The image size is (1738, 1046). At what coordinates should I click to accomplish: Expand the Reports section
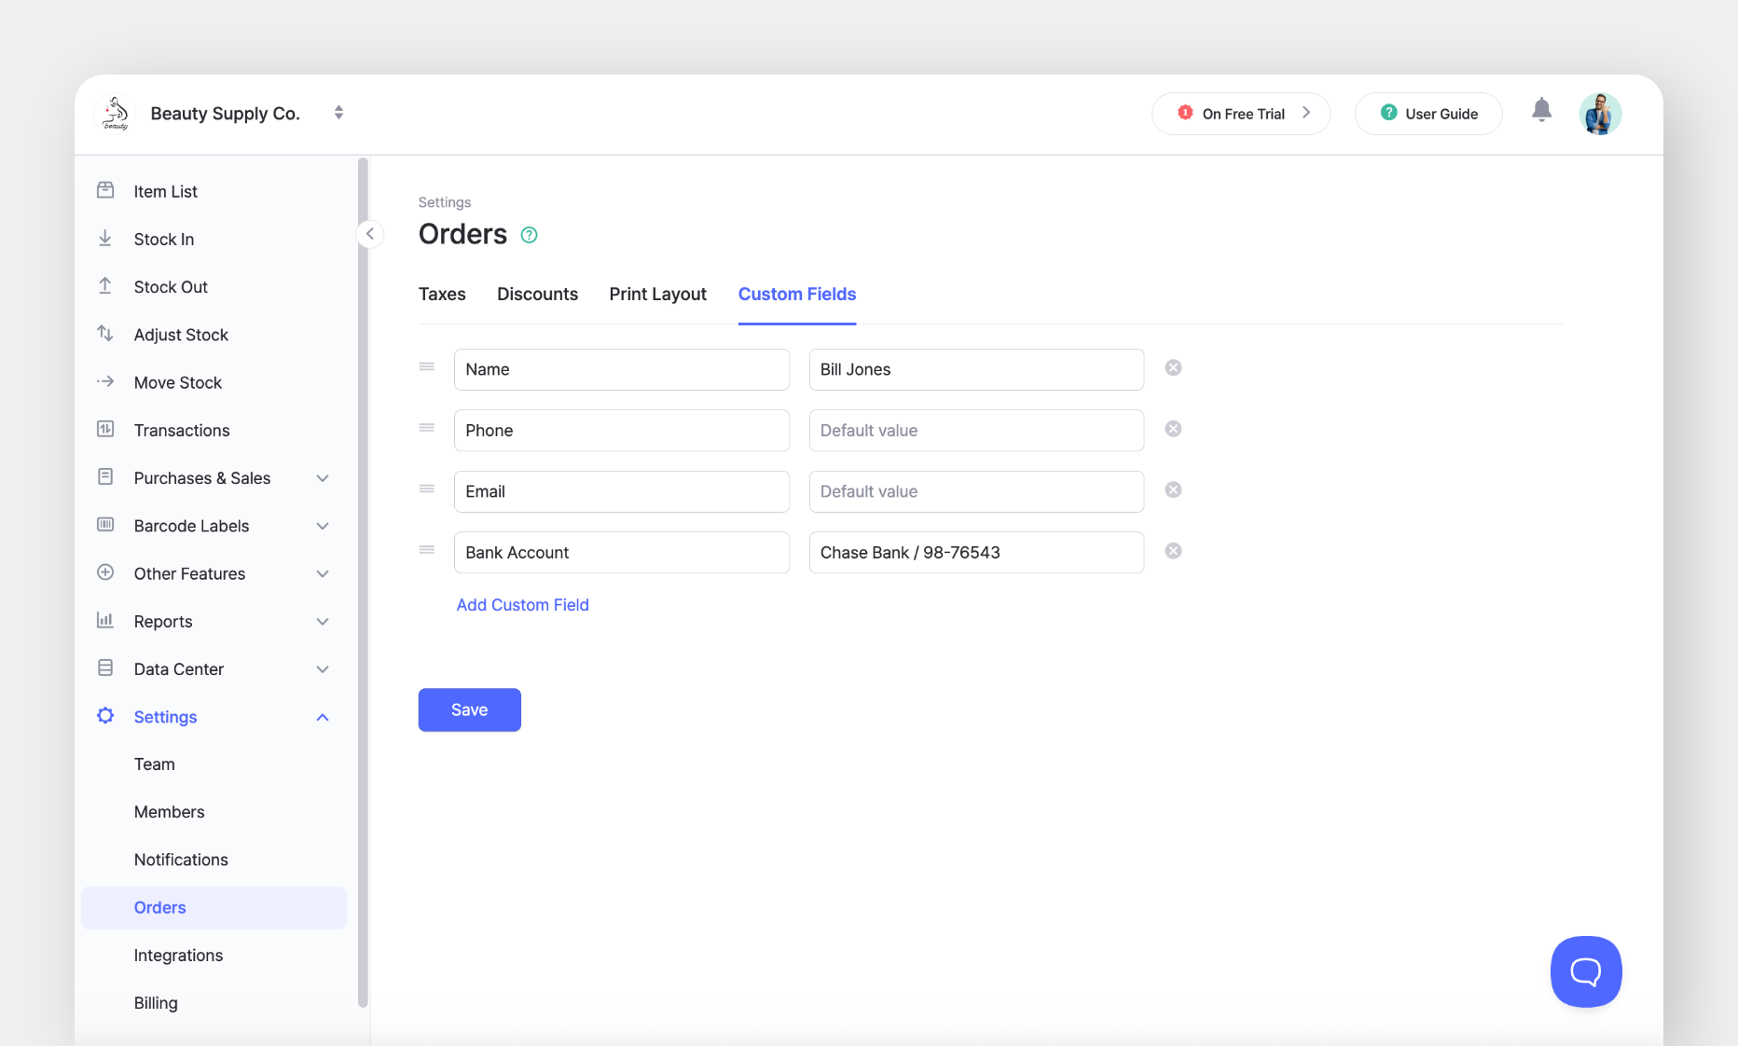[323, 622]
